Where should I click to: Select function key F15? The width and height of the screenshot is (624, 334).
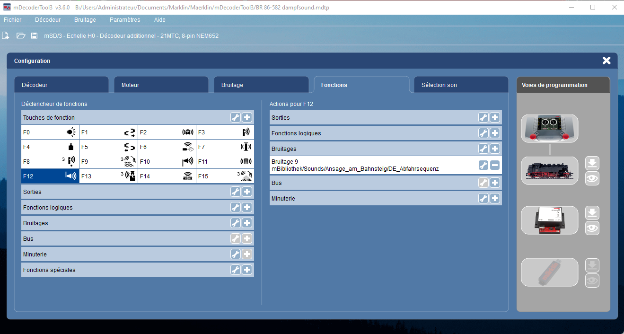(225, 176)
